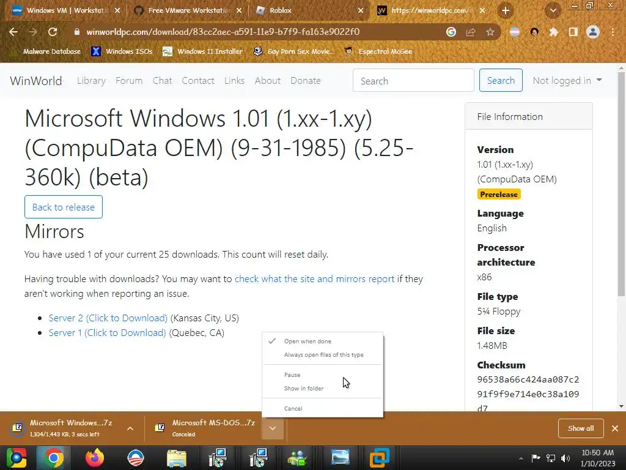Click the Action Center flag icon
Image resolution: width=626 pixels, height=470 pixels.
[x=536, y=458]
